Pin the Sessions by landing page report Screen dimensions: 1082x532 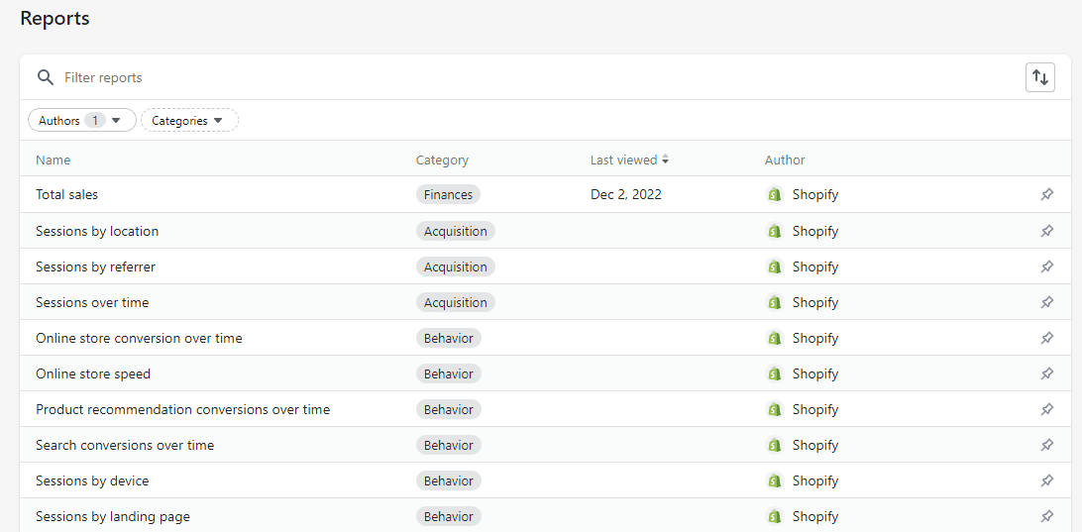tap(1046, 516)
